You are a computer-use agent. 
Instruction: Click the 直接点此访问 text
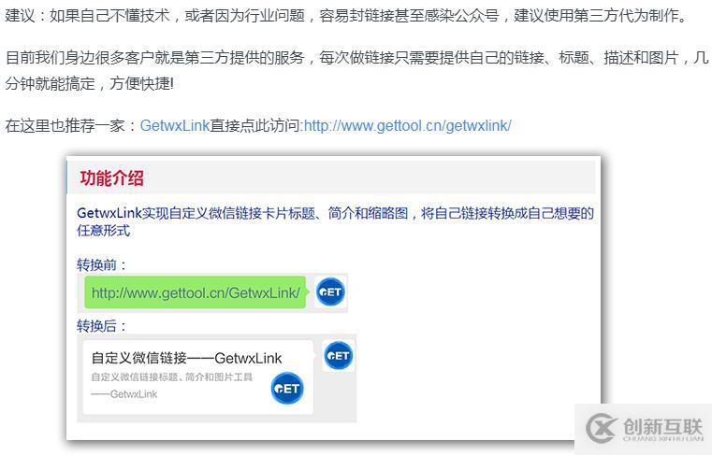coord(256,125)
